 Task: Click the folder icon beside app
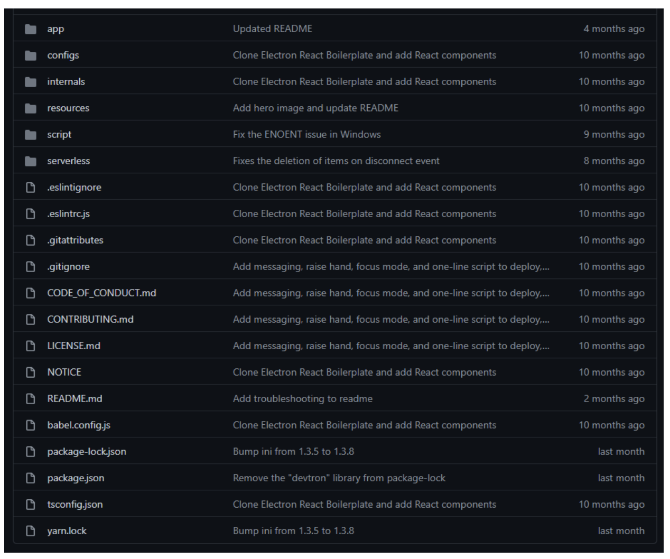point(31,29)
